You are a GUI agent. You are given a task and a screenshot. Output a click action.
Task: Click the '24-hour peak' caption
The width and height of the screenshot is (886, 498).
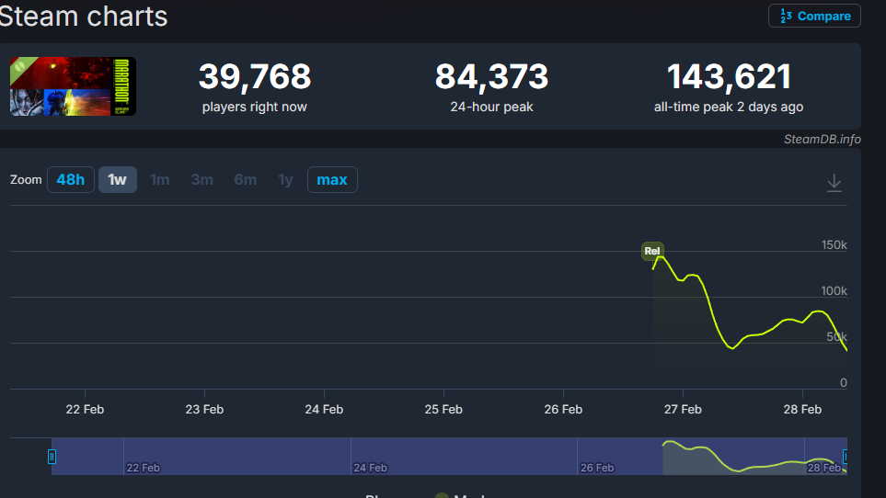(x=491, y=108)
